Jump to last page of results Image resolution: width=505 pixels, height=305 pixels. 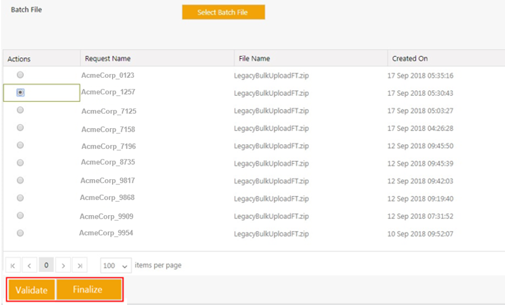coord(80,266)
